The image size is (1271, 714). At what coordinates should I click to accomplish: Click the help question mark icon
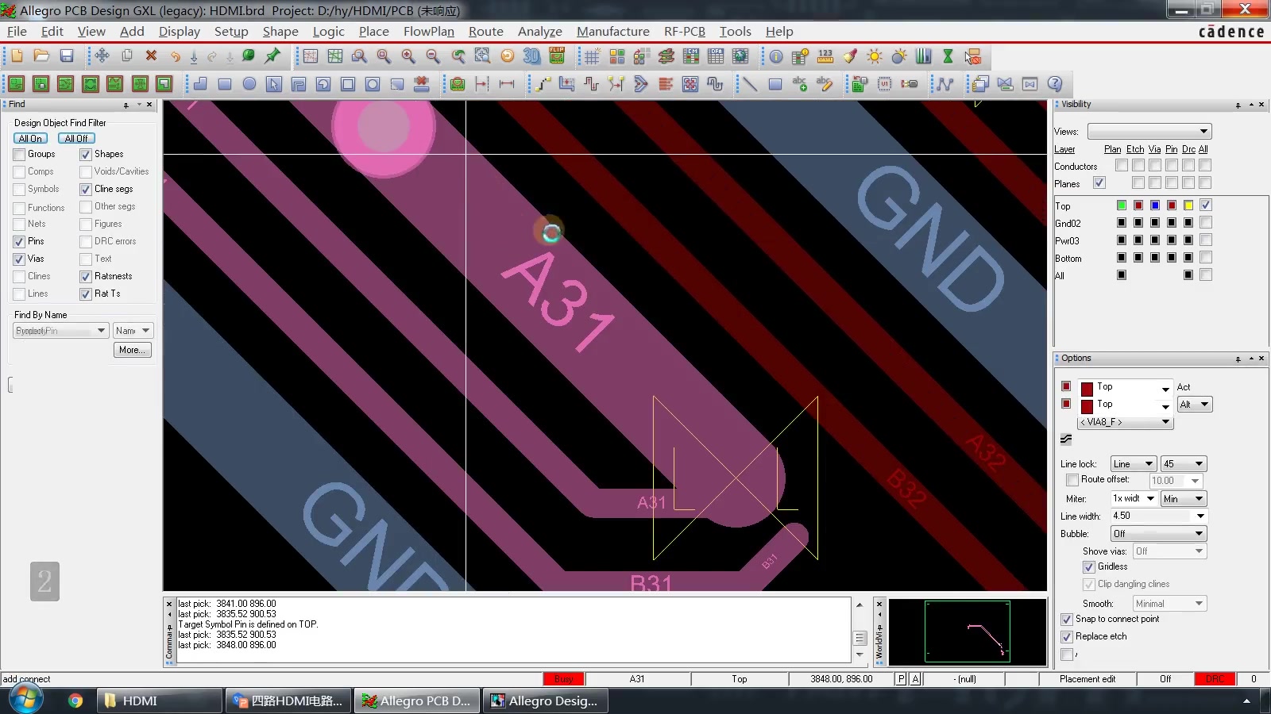1055,83
